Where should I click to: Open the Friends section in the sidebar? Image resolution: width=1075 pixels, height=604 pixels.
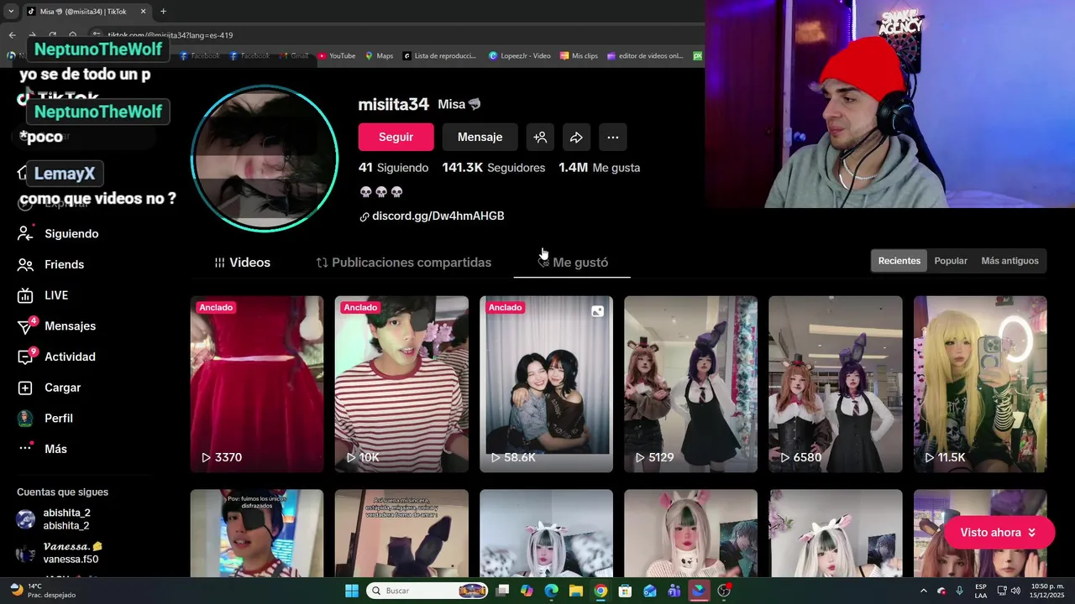tap(52, 264)
